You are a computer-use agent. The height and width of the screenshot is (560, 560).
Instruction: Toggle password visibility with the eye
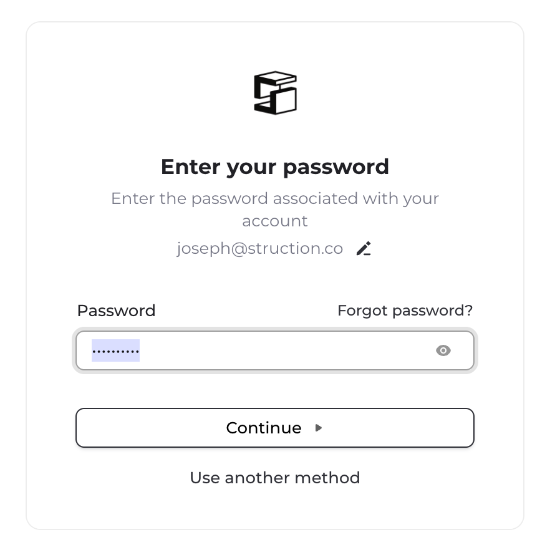[443, 350]
